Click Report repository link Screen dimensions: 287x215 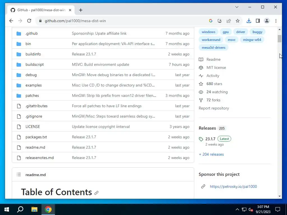[214, 108]
